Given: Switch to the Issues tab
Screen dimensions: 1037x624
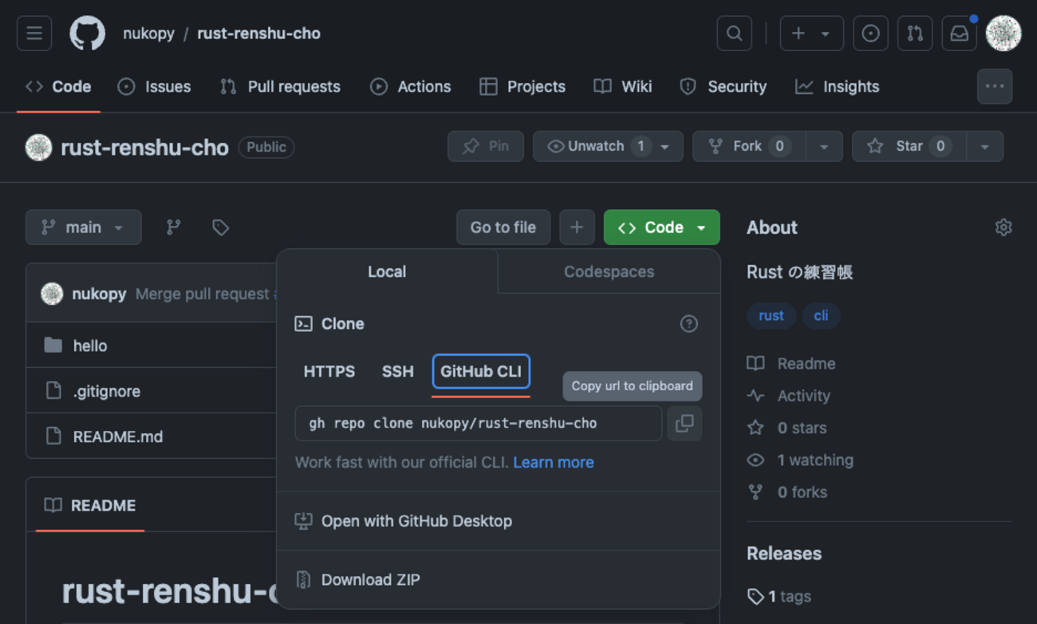Looking at the screenshot, I should (x=154, y=86).
